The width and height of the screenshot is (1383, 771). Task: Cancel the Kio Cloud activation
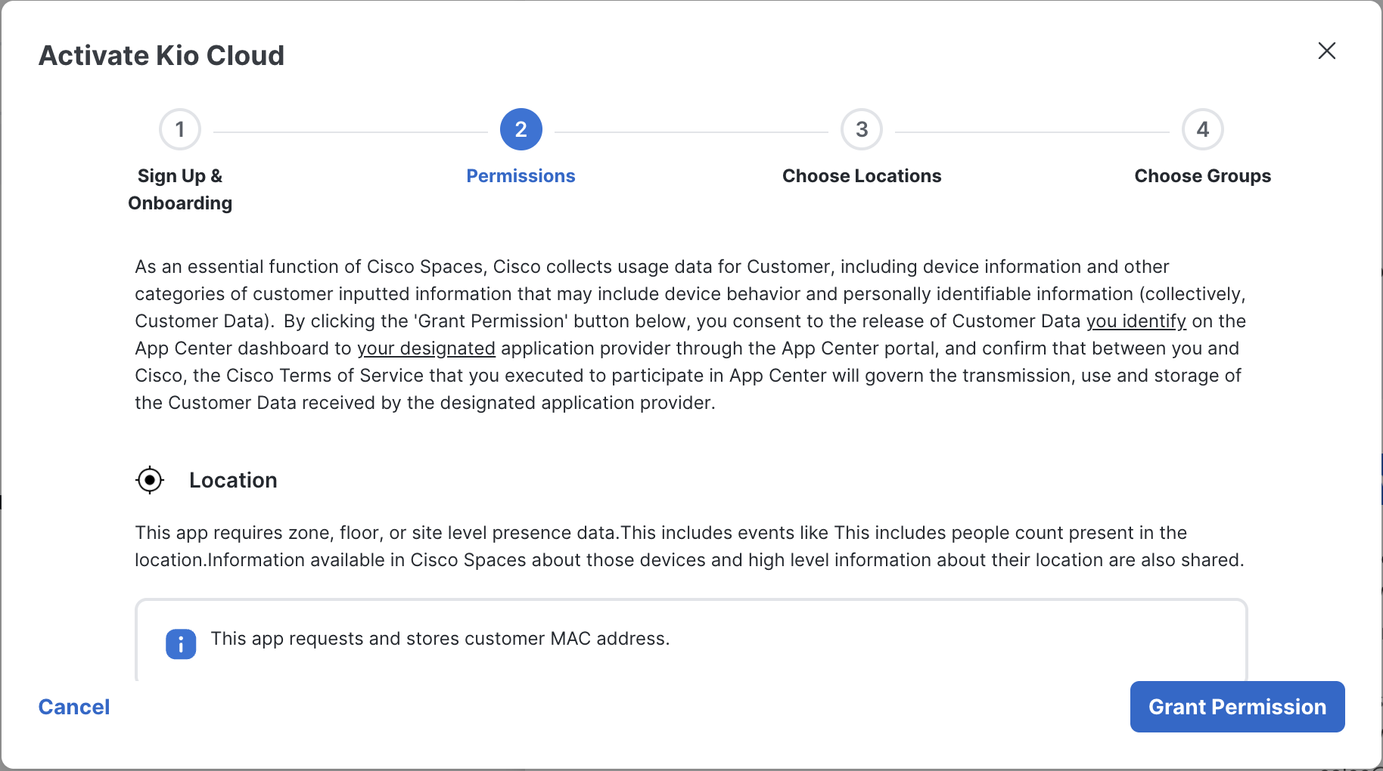click(x=74, y=707)
